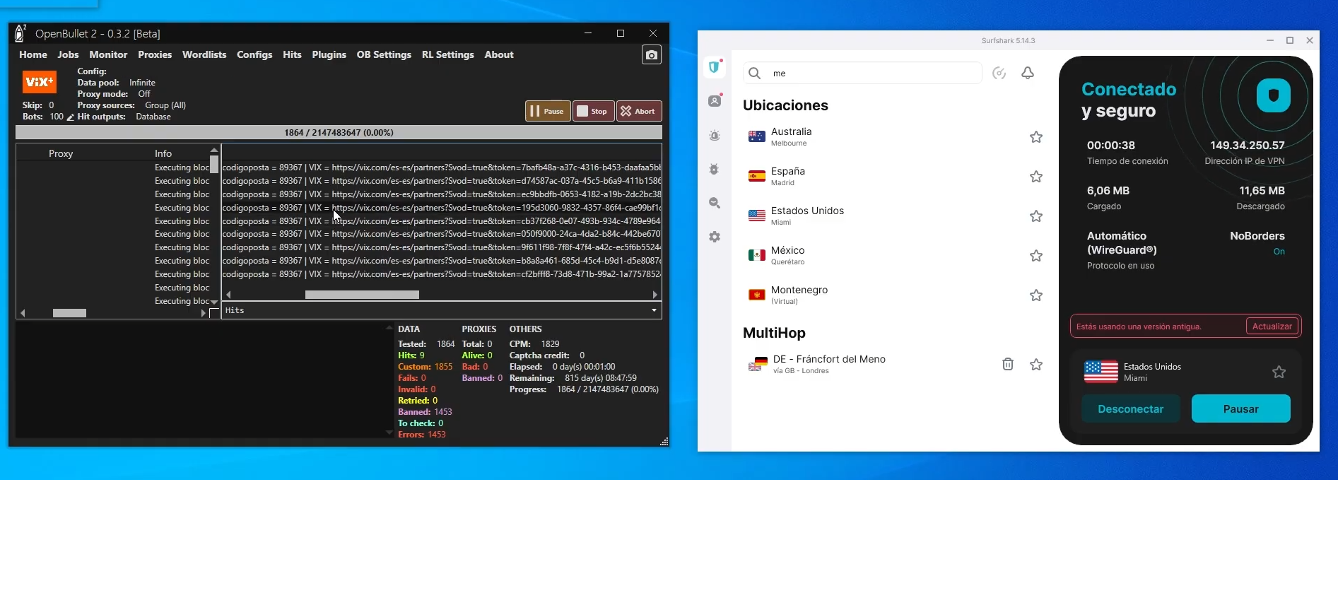Open the About menu

pos(499,54)
